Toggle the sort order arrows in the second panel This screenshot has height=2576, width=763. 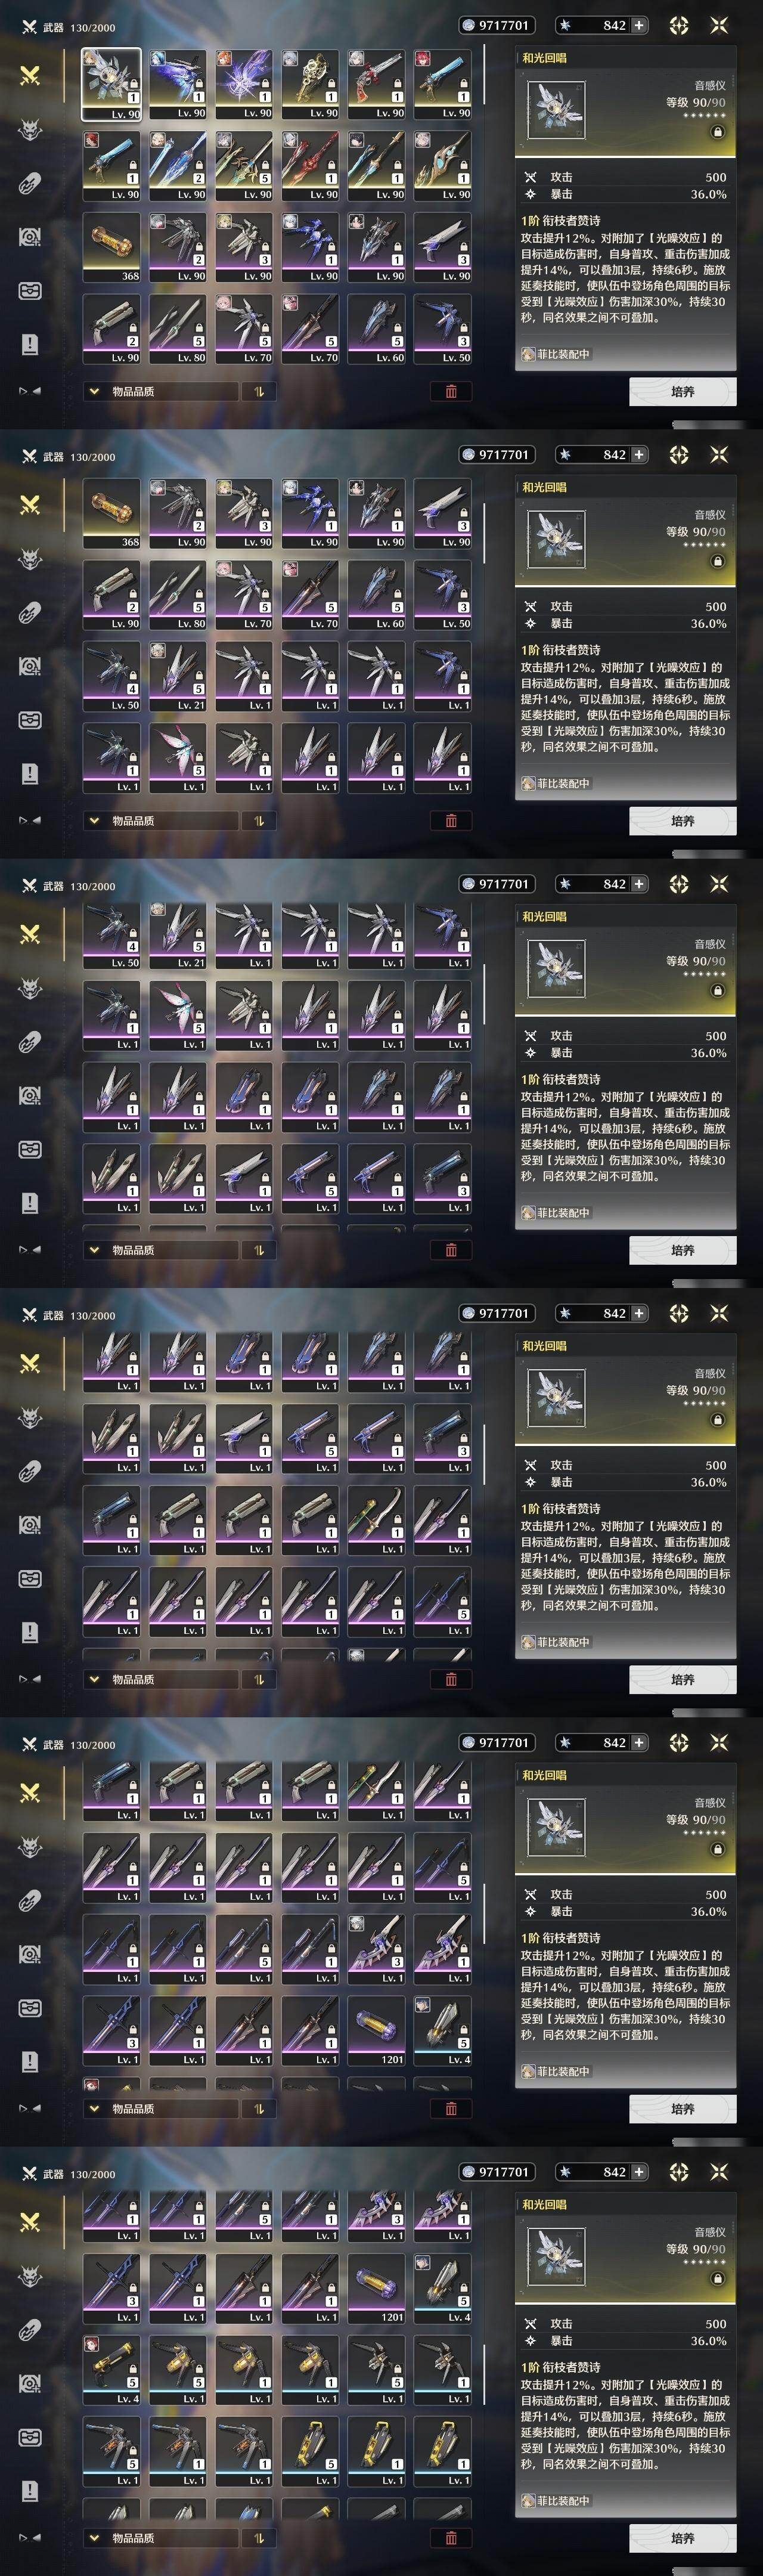[x=259, y=821]
